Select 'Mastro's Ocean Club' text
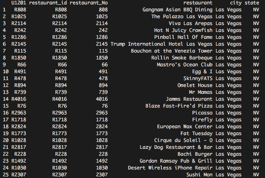The image size is (265, 178). click(x=185, y=65)
